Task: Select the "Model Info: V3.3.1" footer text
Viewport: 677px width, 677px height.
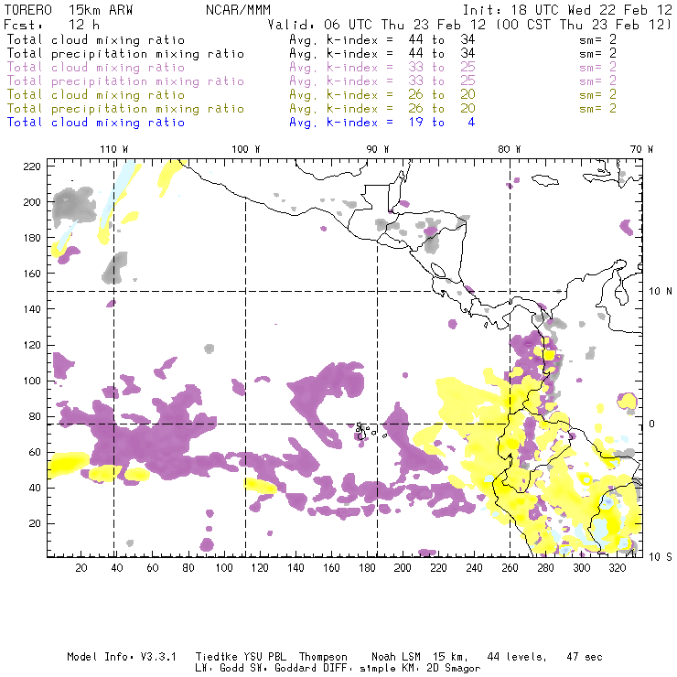Action: click(x=122, y=657)
